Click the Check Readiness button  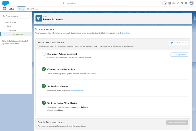coord(179,43)
